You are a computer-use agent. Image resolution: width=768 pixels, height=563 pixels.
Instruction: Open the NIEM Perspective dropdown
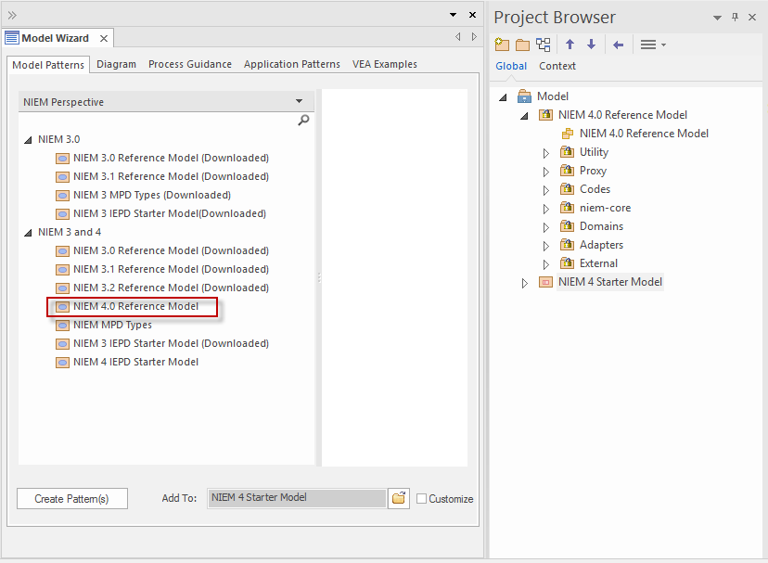tap(299, 102)
